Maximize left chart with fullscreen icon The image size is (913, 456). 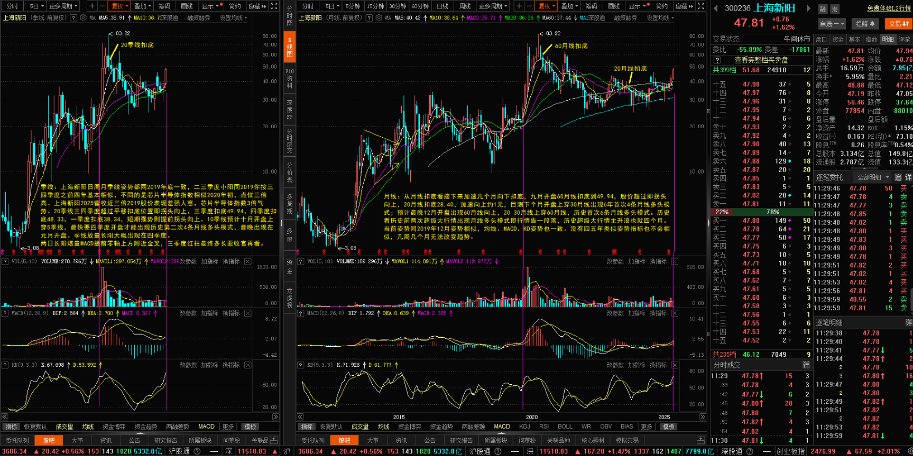(274, 6)
